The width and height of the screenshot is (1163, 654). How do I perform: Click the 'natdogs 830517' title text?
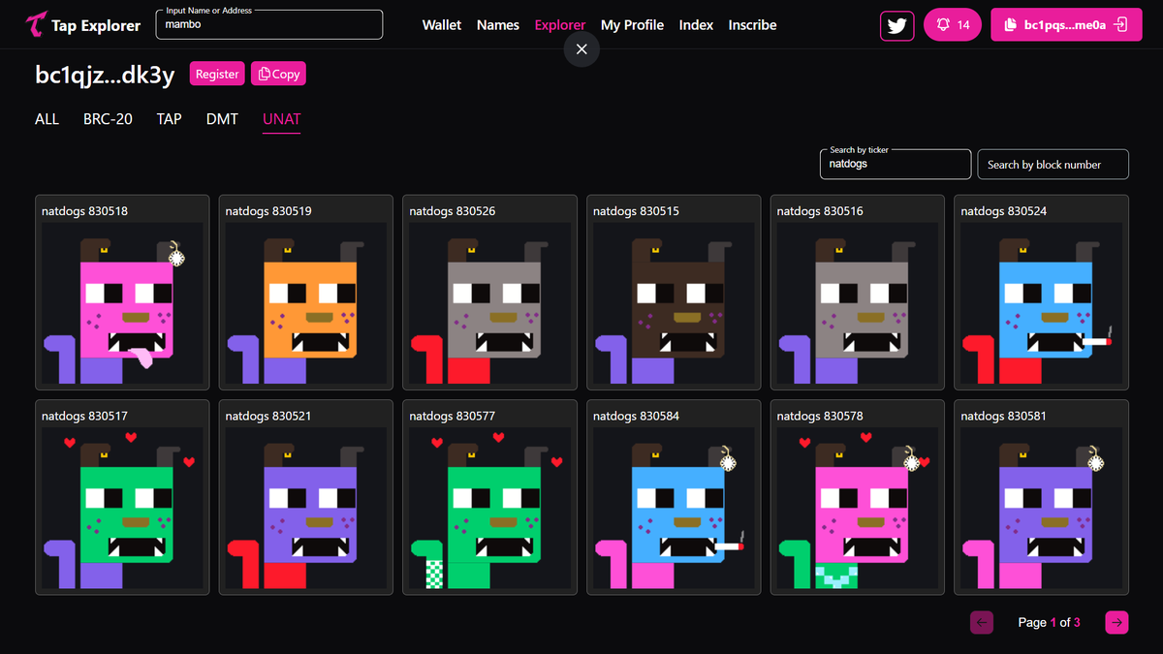pos(84,416)
